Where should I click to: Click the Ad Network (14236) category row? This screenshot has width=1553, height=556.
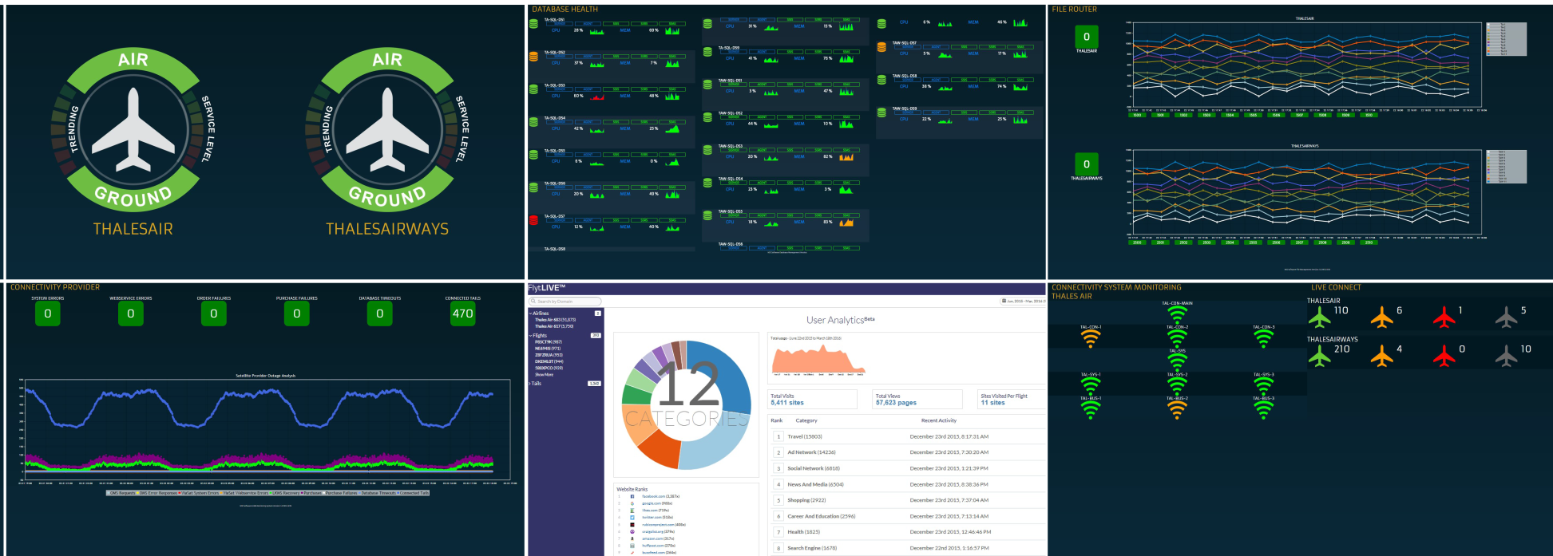tap(907, 452)
